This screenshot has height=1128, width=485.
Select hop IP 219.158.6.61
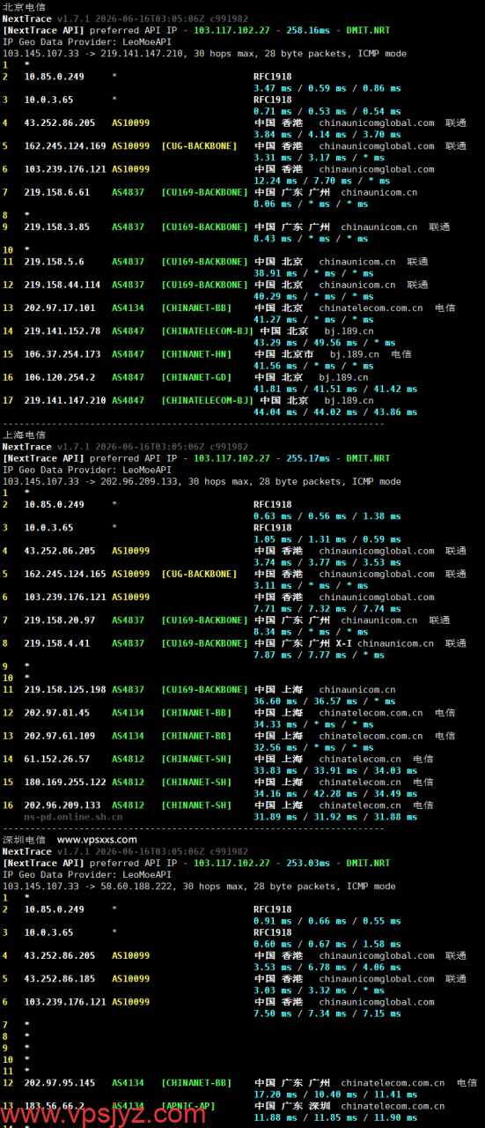pyautogui.click(x=57, y=192)
